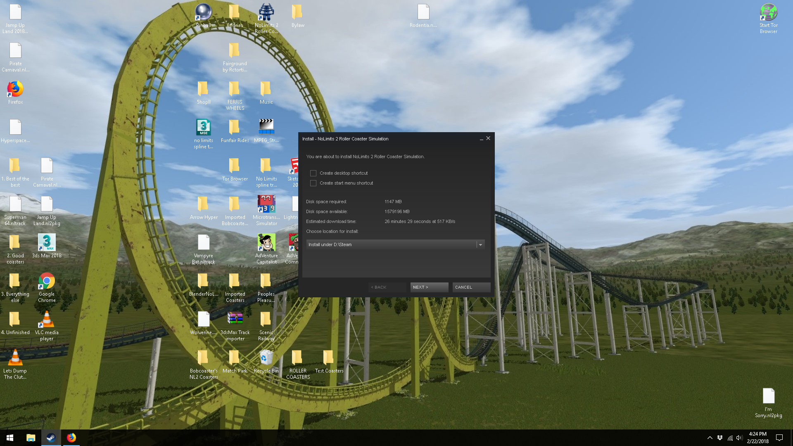Expand hidden system tray icons chevron
The height and width of the screenshot is (446, 793).
tap(710, 438)
